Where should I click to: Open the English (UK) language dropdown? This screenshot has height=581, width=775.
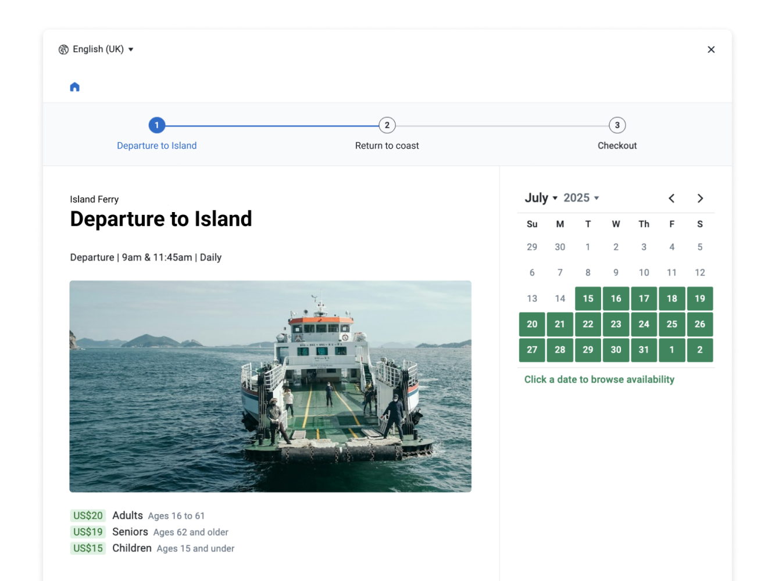click(98, 49)
